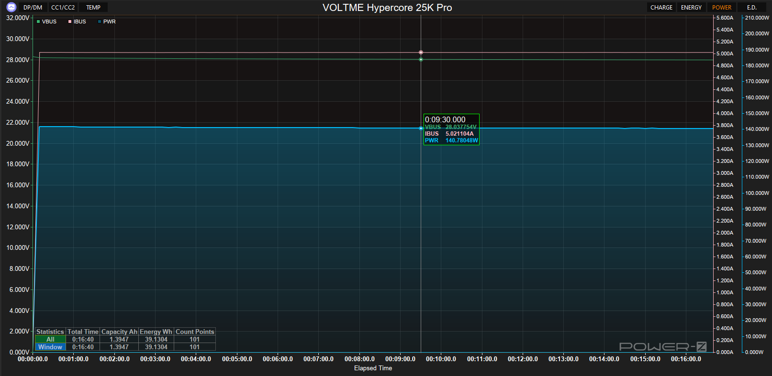
Task: Click the 39.1304 energy in All row
Action: point(156,339)
